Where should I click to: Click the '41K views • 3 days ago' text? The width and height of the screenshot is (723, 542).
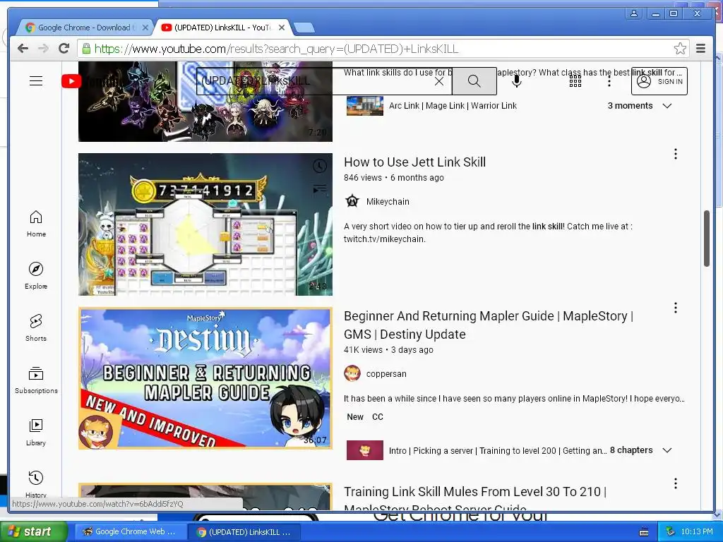[389, 350]
